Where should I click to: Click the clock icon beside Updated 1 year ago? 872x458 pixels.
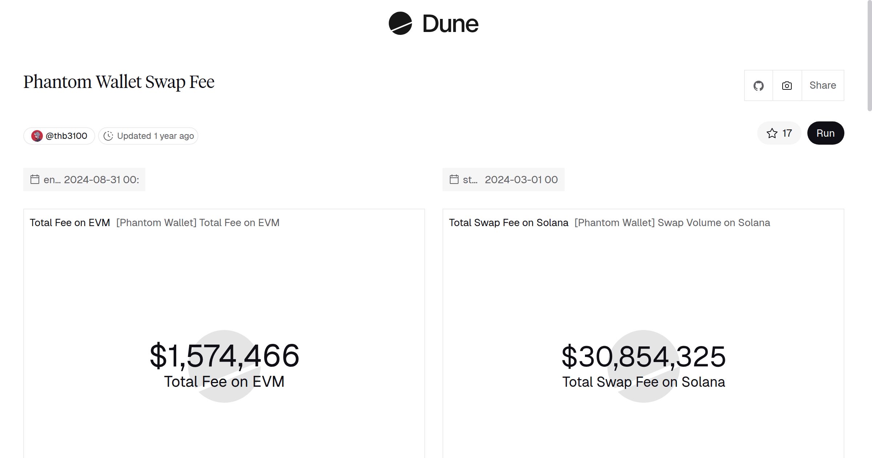click(x=109, y=136)
